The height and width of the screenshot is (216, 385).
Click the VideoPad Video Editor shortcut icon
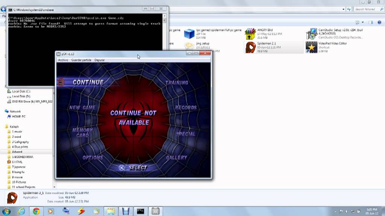click(311, 47)
